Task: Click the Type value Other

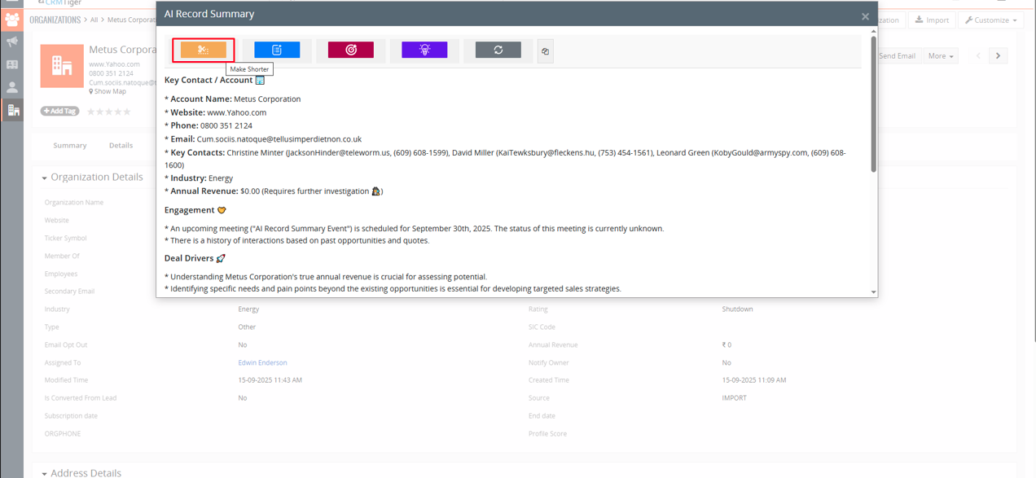Action: point(247,327)
